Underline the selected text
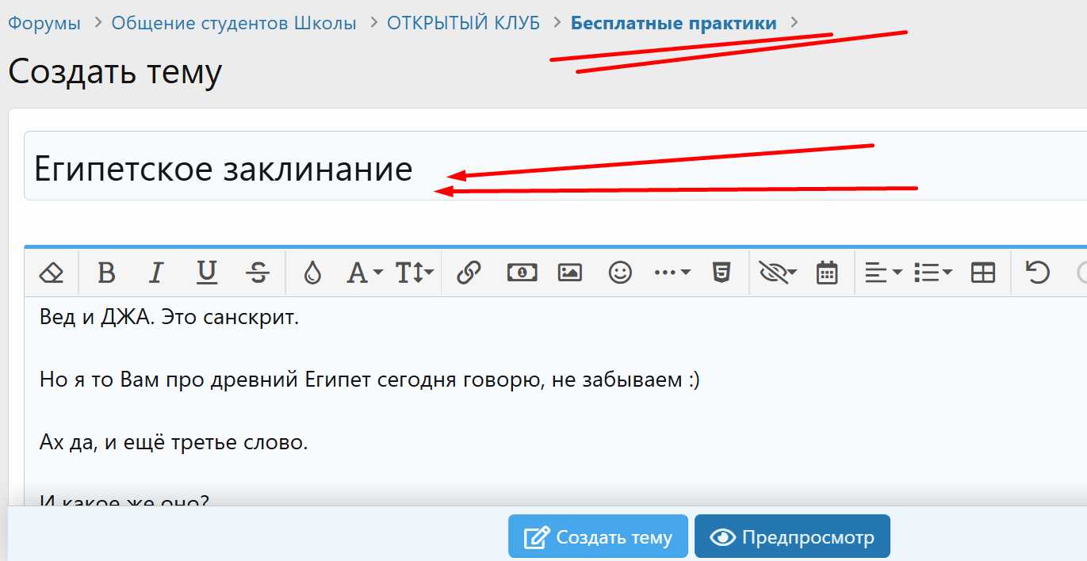The height and width of the screenshot is (561, 1087). (206, 273)
